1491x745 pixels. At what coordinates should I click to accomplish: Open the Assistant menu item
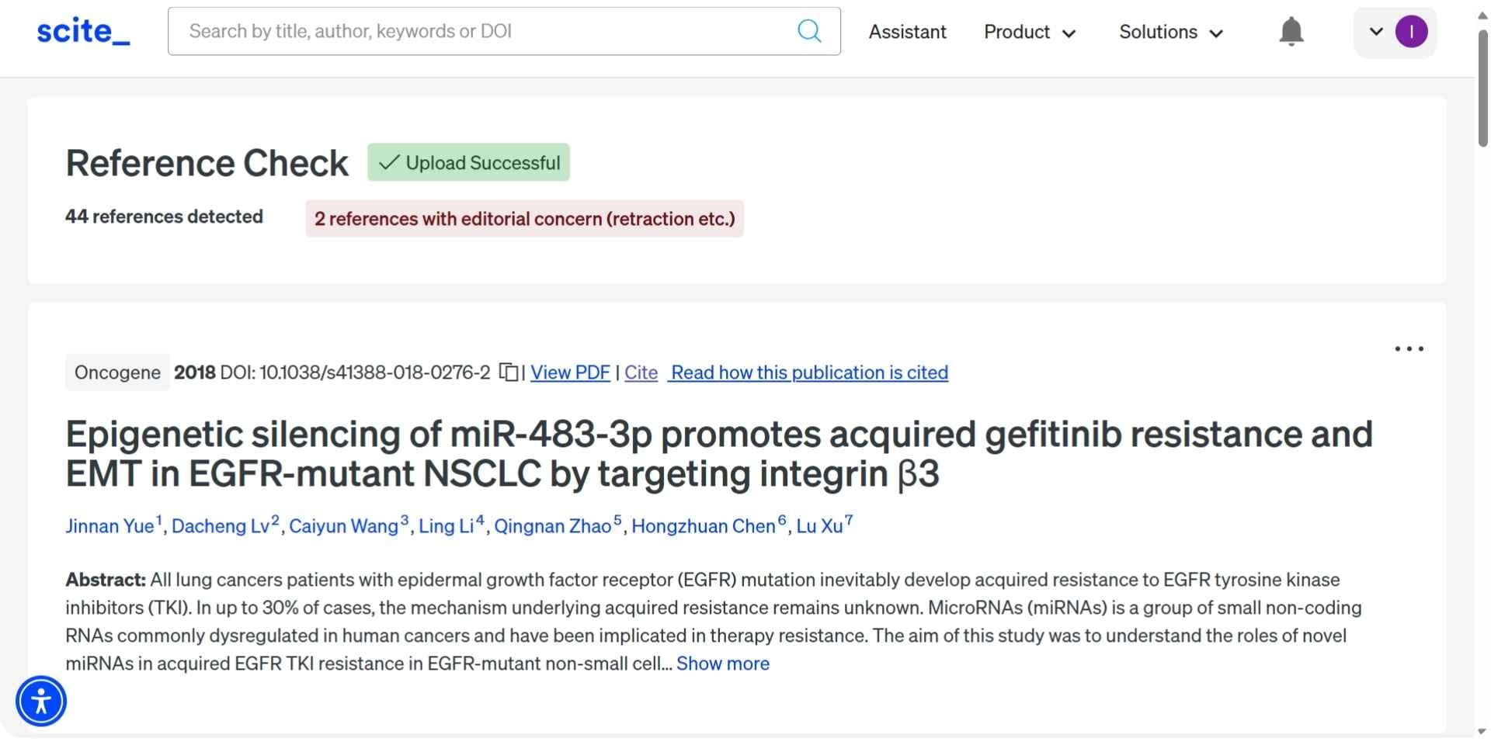[907, 32]
